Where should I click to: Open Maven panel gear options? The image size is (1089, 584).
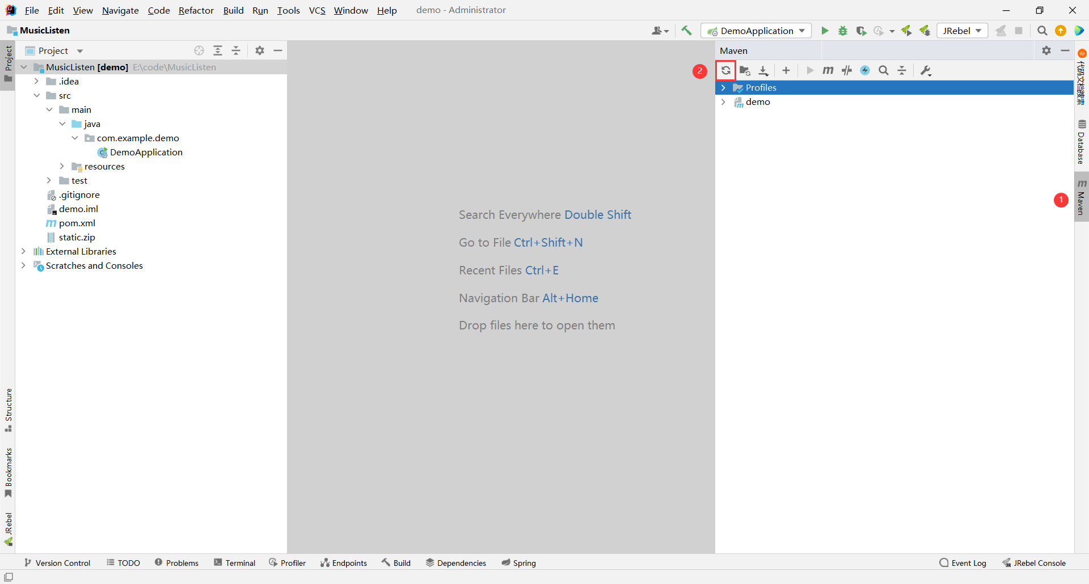(1046, 50)
